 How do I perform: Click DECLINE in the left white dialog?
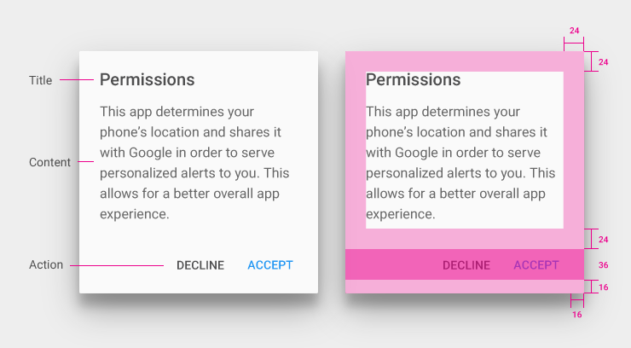click(x=200, y=265)
